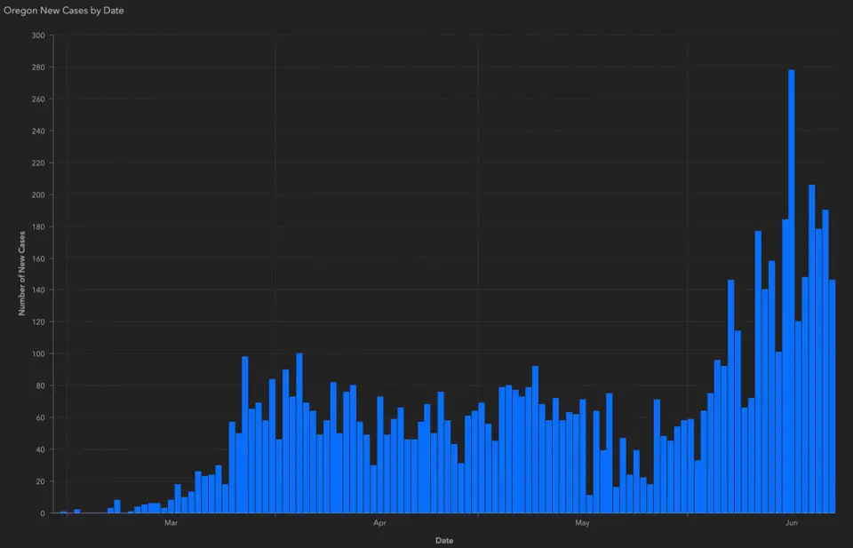Click the late-May bar reaching about 177 cases
The height and width of the screenshot is (548, 853).
(x=758, y=372)
